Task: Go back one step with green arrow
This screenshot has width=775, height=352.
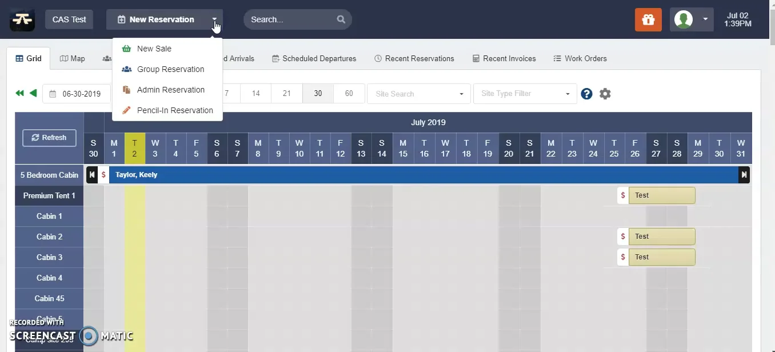Action: click(x=33, y=93)
